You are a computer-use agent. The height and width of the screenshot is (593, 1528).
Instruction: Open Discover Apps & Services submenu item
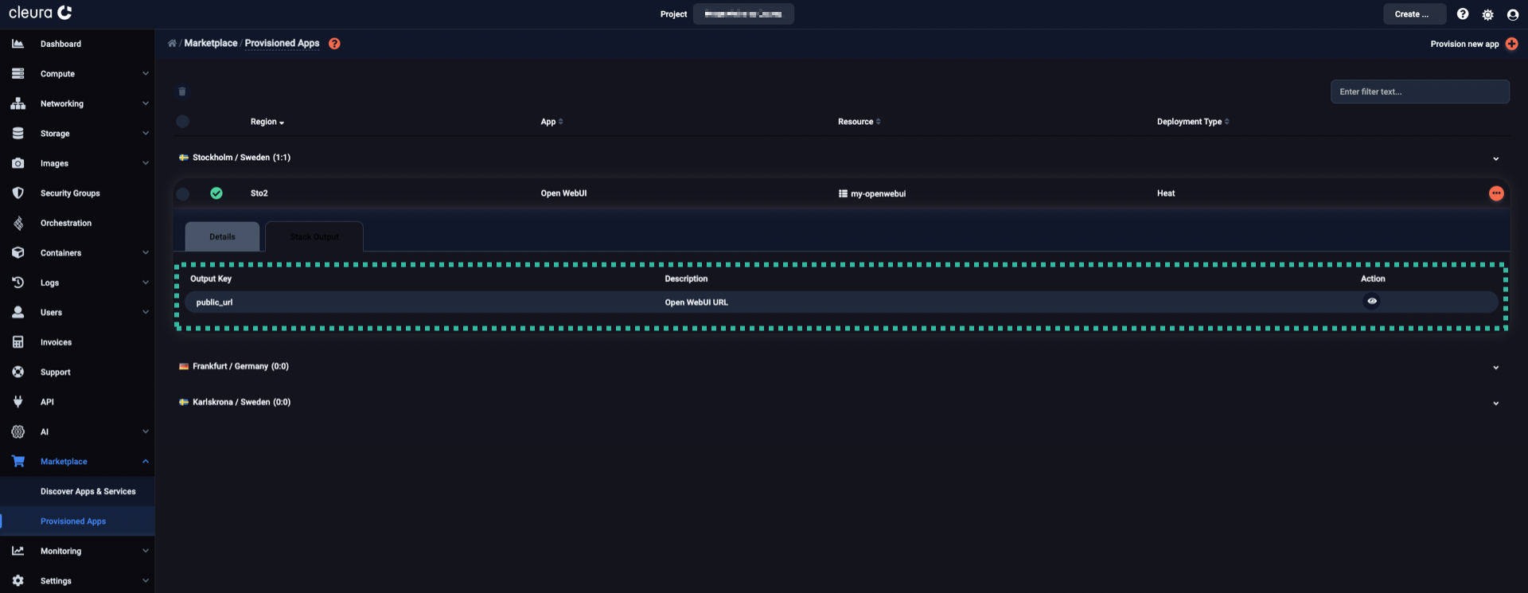(88, 491)
